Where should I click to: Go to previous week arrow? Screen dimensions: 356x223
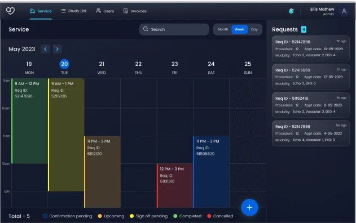pyautogui.click(x=45, y=49)
